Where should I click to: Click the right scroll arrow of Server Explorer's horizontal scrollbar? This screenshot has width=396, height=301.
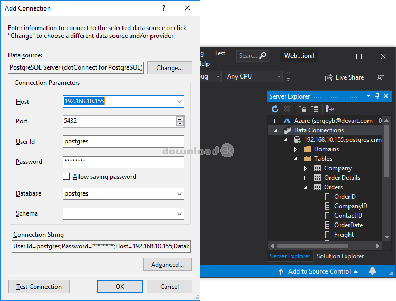point(378,246)
